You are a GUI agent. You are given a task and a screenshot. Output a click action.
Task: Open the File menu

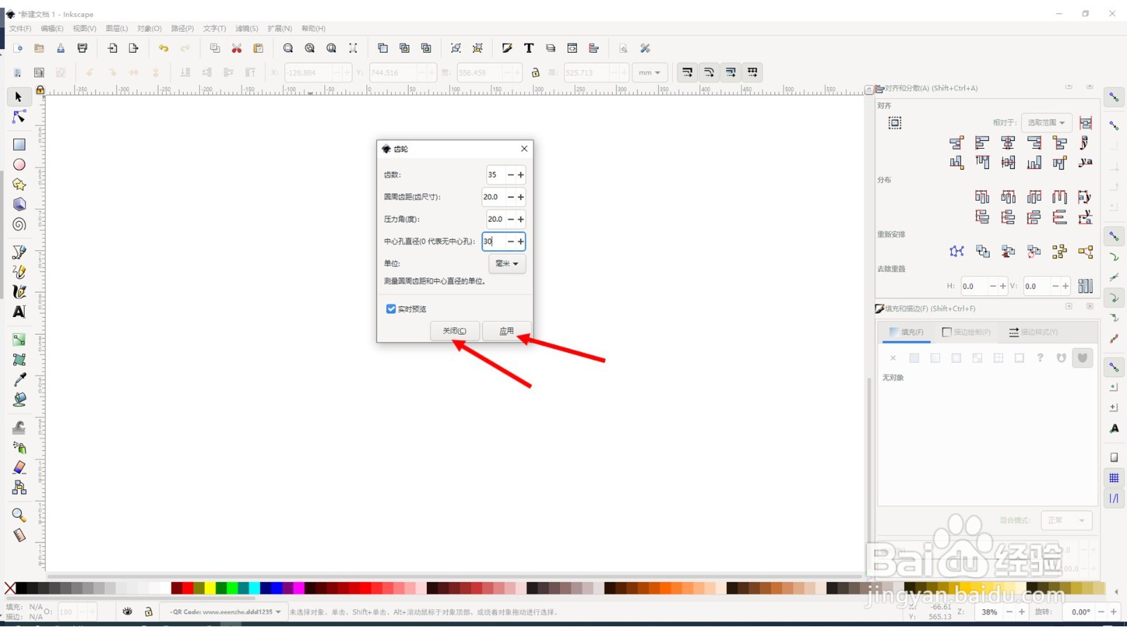point(20,29)
